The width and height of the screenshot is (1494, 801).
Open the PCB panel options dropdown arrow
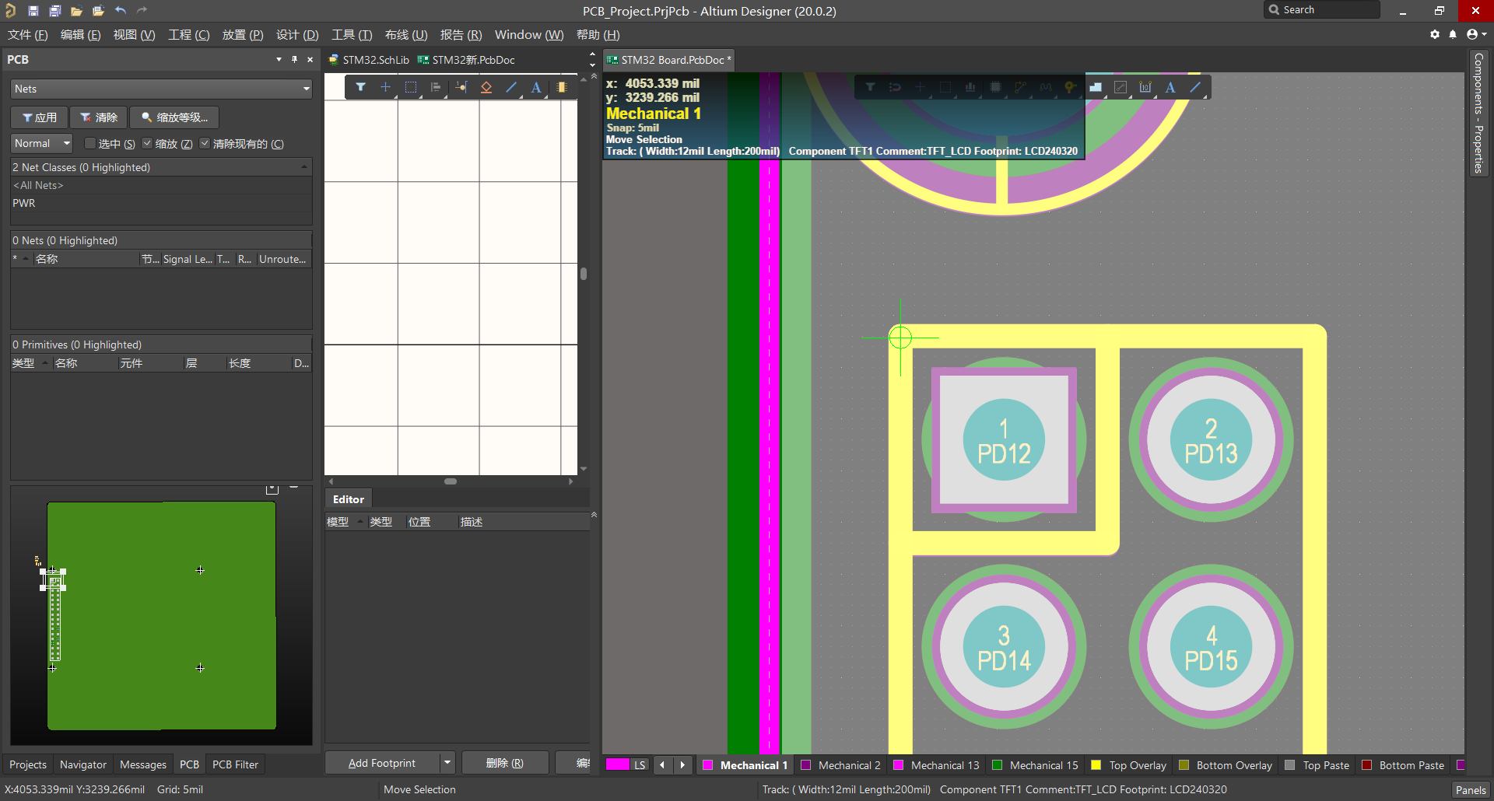(x=279, y=59)
